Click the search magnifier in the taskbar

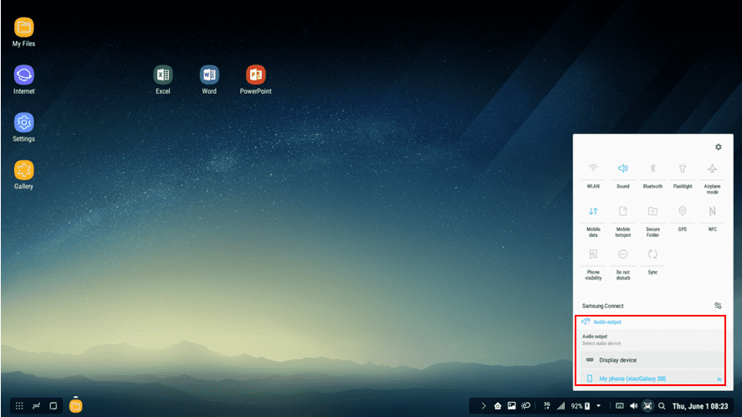tap(662, 406)
